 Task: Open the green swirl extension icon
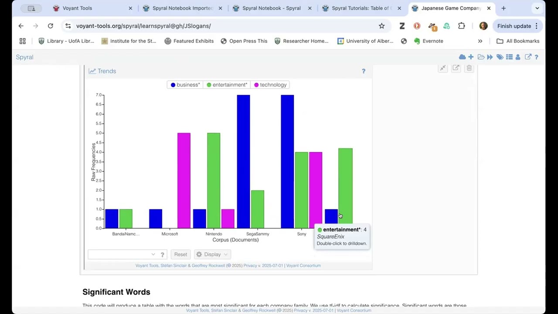[x=446, y=26]
